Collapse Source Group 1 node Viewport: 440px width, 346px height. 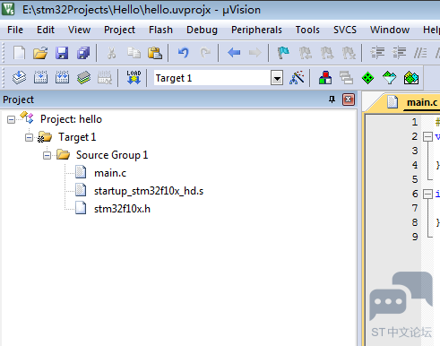tap(47, 156)
